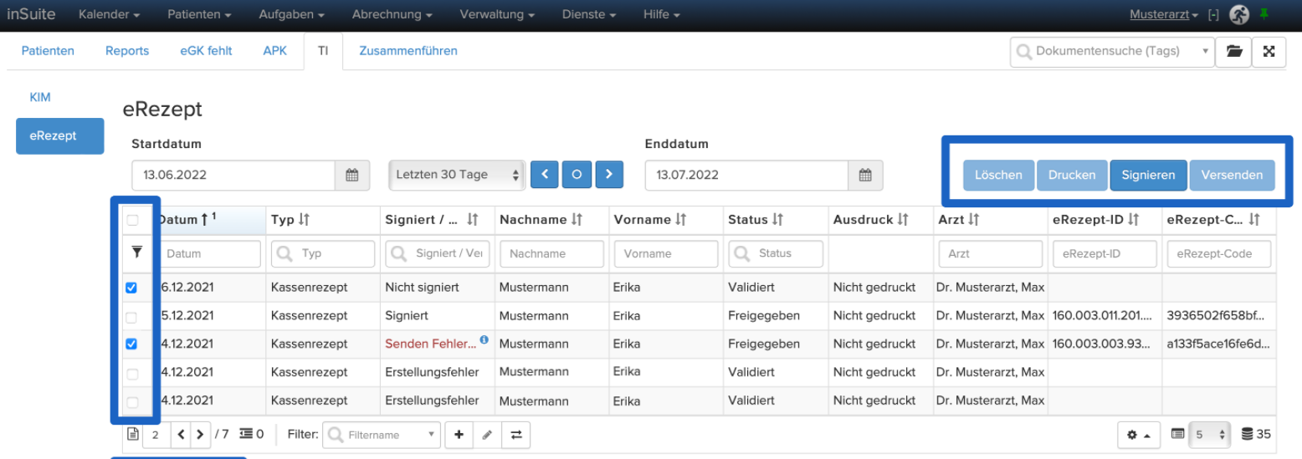1302x459 pixels.
Task: Go to next table page arrow
Action: (199, 434)
